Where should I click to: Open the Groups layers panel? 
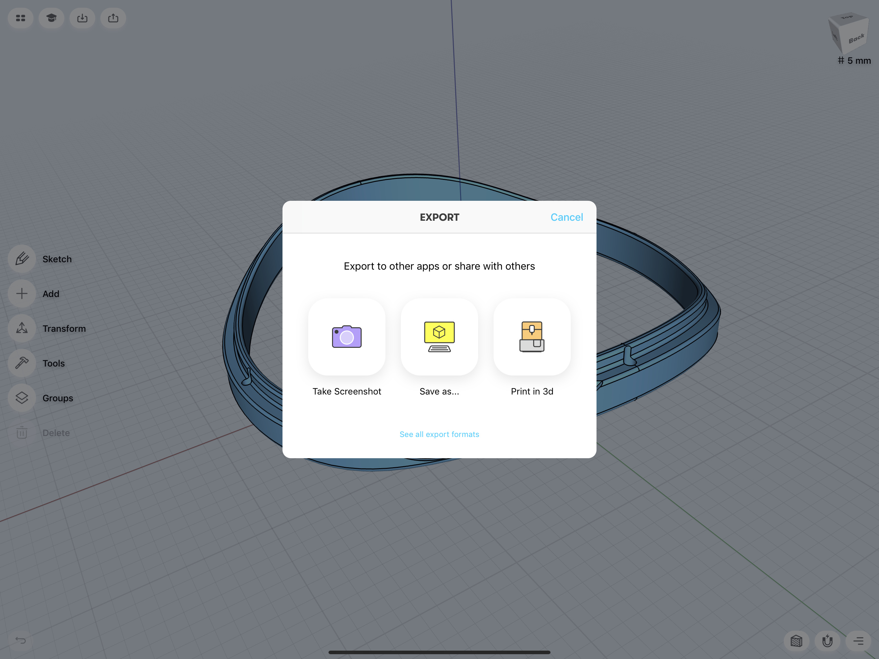click(22, 398)
